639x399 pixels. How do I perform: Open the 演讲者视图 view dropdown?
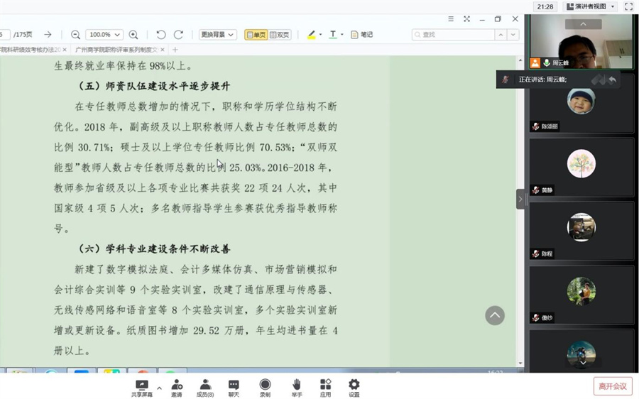(x=590, y=6)
